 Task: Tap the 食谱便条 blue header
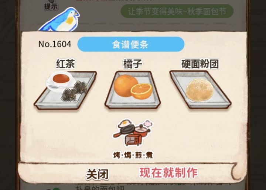[131, 44]
